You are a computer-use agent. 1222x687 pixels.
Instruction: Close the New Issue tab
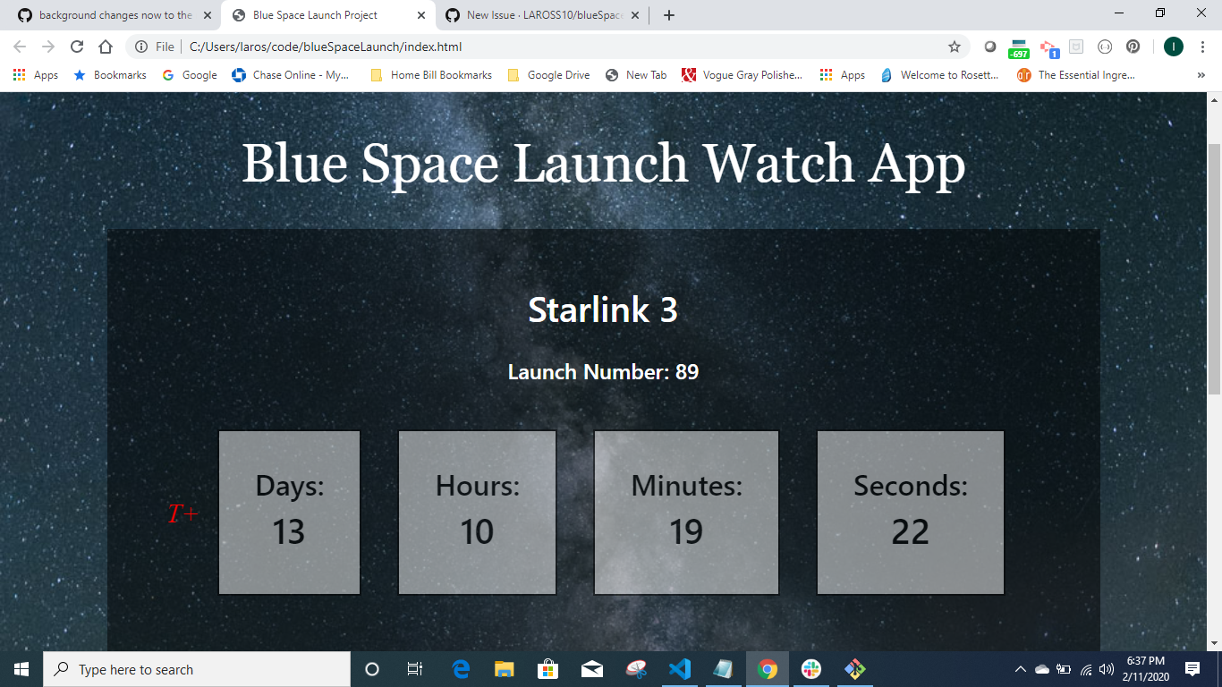click(634, 15)
